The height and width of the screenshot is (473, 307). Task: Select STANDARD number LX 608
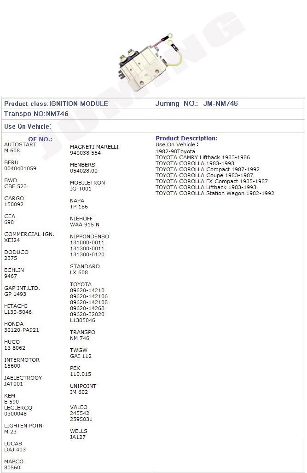79,272
